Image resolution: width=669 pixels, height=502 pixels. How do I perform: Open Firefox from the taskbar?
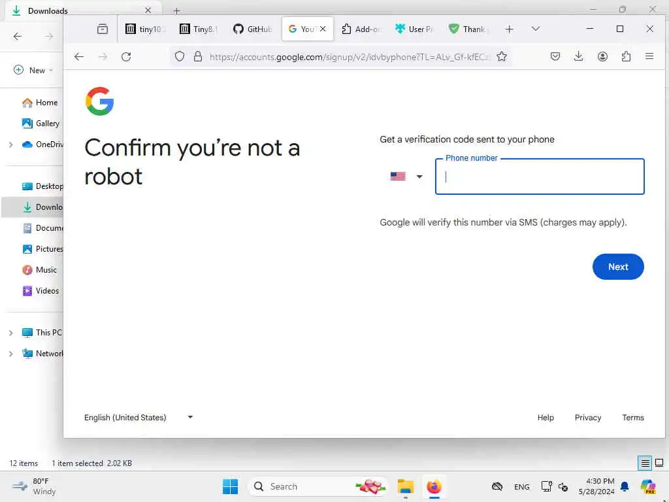click(x=434, y=486)
